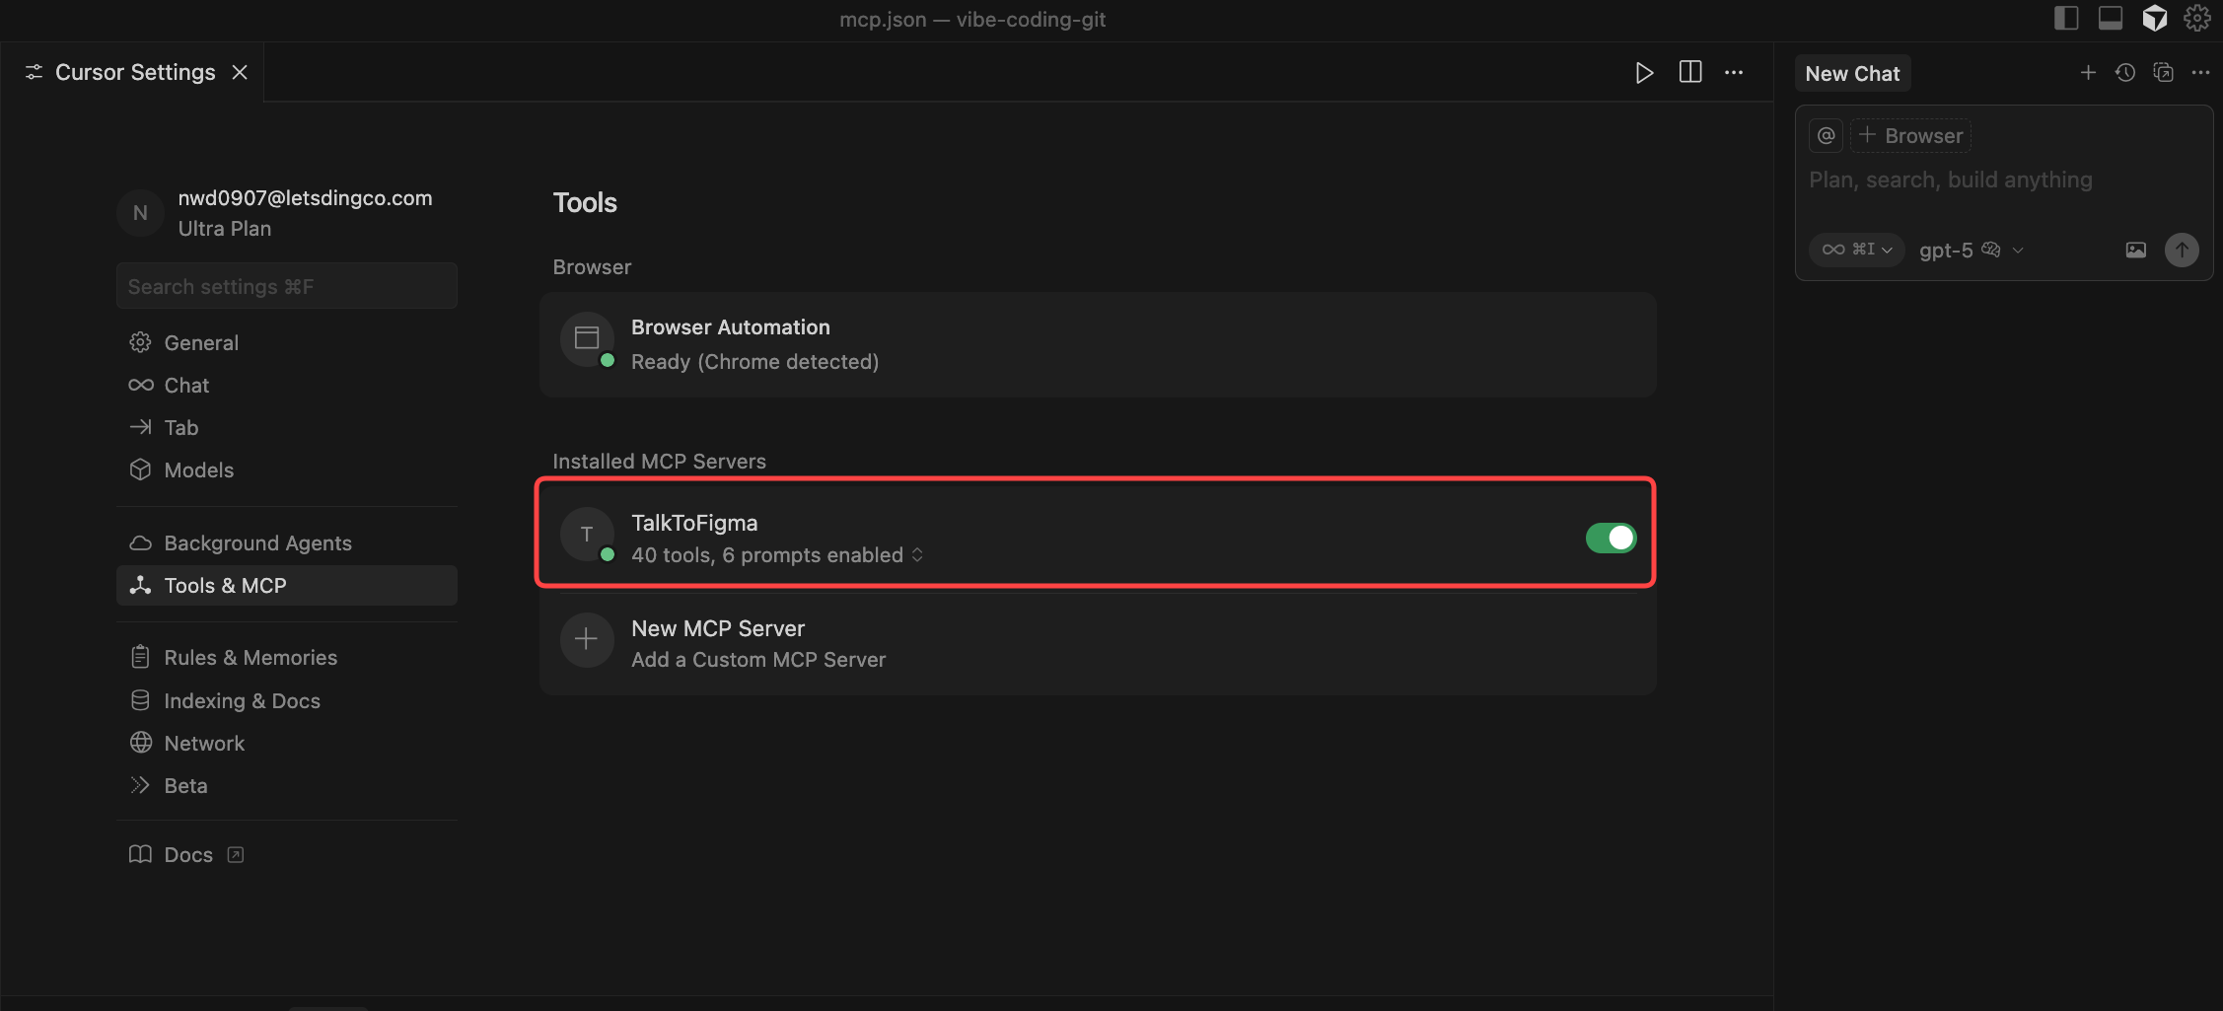Viewport: 2223px width, 1011px height.
Task: Open the settings gear in title bar
Action: 2196,19
